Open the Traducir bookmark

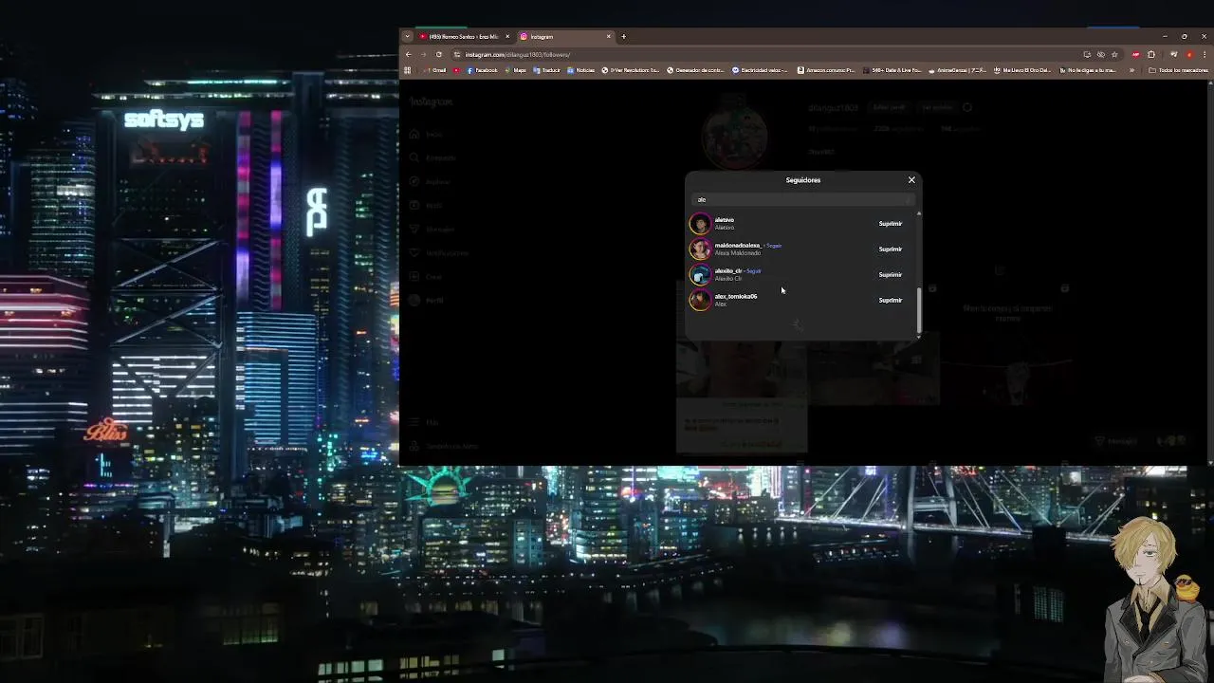(x=546, y=70)
